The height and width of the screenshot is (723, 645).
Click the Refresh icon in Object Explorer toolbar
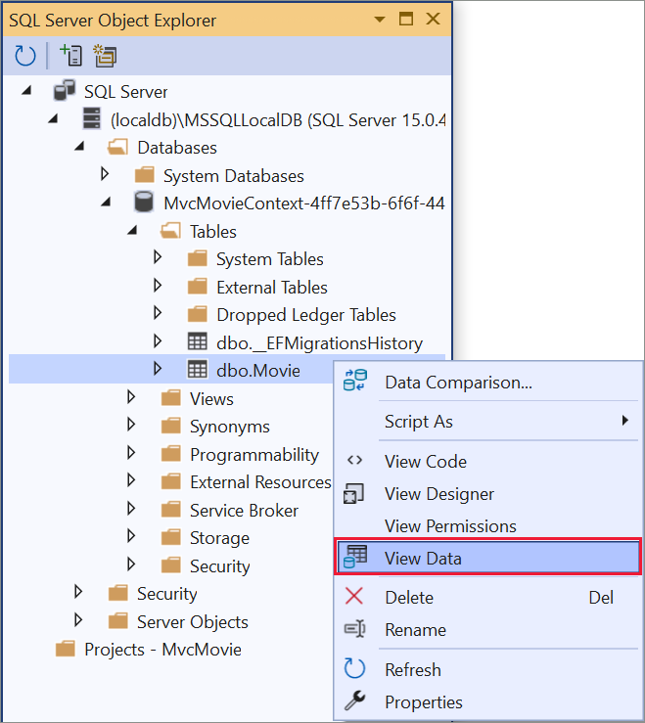(25, 56)
